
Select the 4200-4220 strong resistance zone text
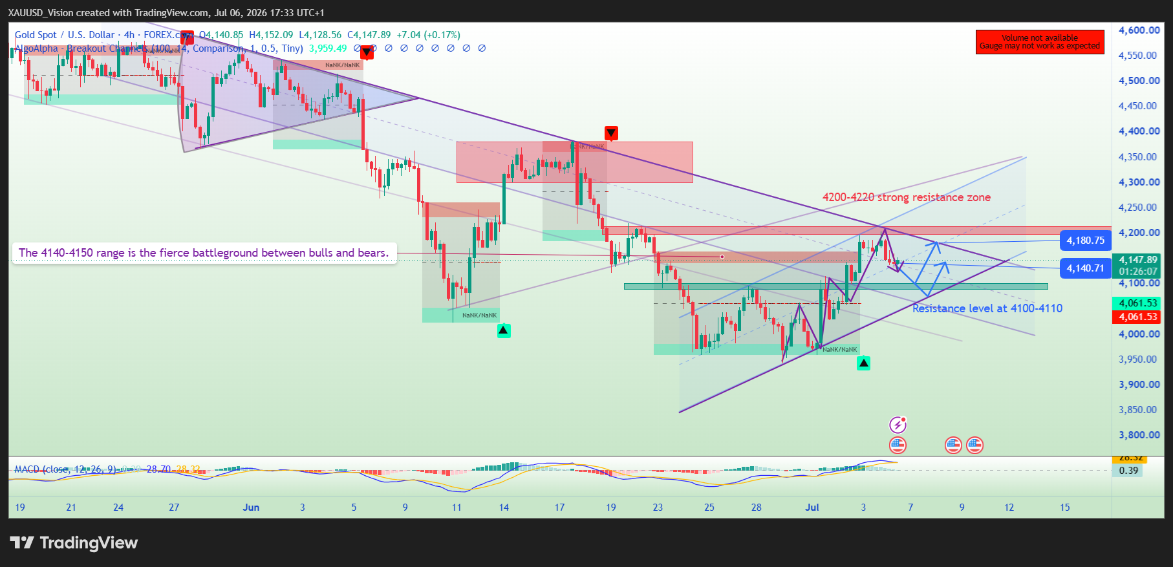coord(907,197)
